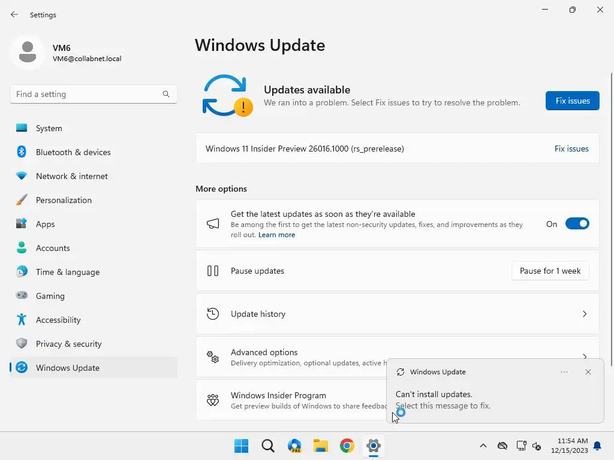The image size is (614, 460).
Task: Open Windows Start menu from taskbar
Action: coord(241,446)
